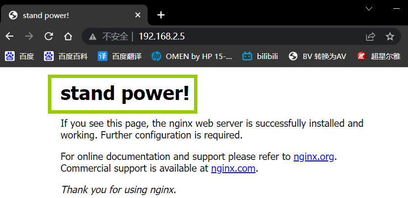This screenshot has width=408, height=198.
Task: Open the tab search chevron dropdown
Action: click(369, 9)
